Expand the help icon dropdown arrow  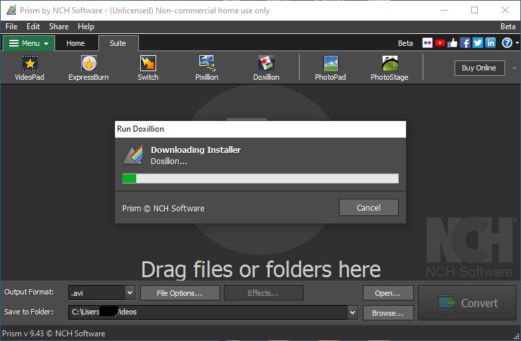click(x=517, y=43)
